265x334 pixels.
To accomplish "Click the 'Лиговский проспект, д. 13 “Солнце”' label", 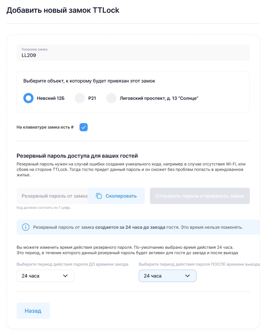I will (x=159, y=98).
